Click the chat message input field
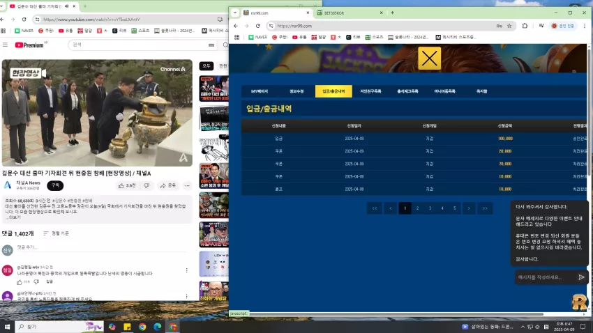This screenshot has width=593, height=333. 545,277
